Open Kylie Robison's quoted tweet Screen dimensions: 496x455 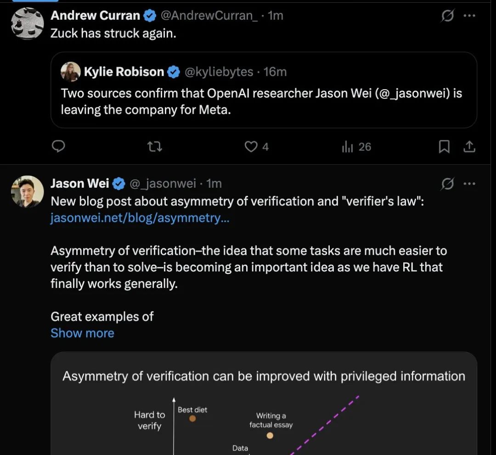click(x=264, y=90)
